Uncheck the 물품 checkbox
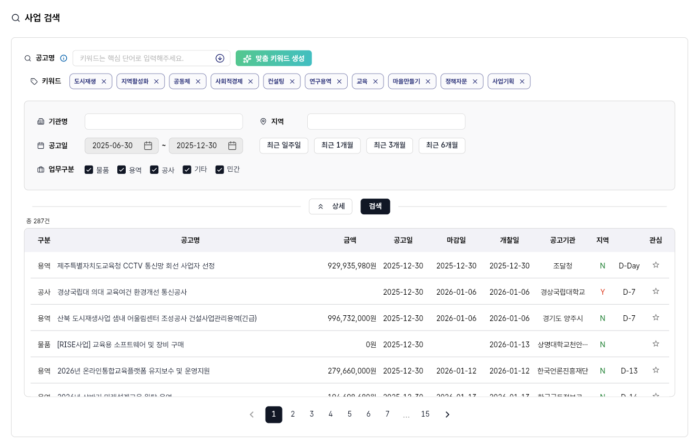 coord(89,169)
